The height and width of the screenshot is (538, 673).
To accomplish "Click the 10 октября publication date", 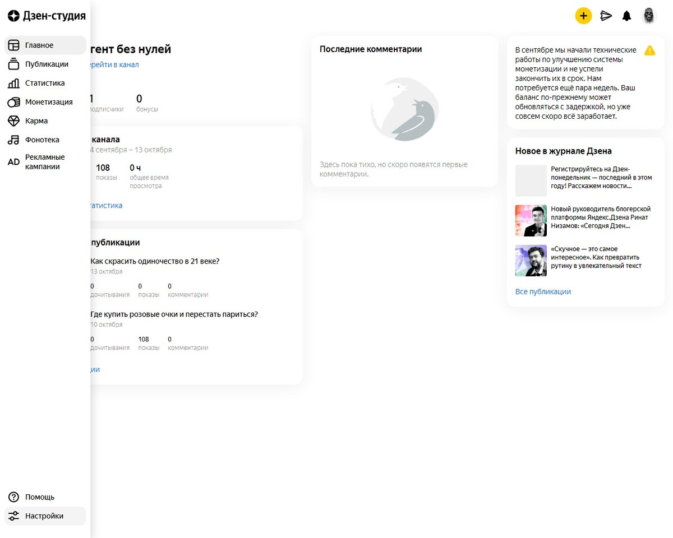I will pyautogui.click(x=107, y=325).
